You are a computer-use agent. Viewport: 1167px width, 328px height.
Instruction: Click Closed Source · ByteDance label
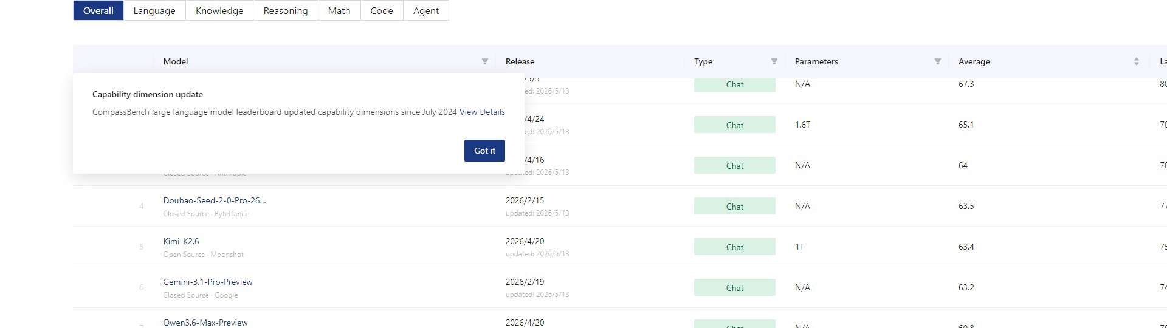[x=205, y=214]
